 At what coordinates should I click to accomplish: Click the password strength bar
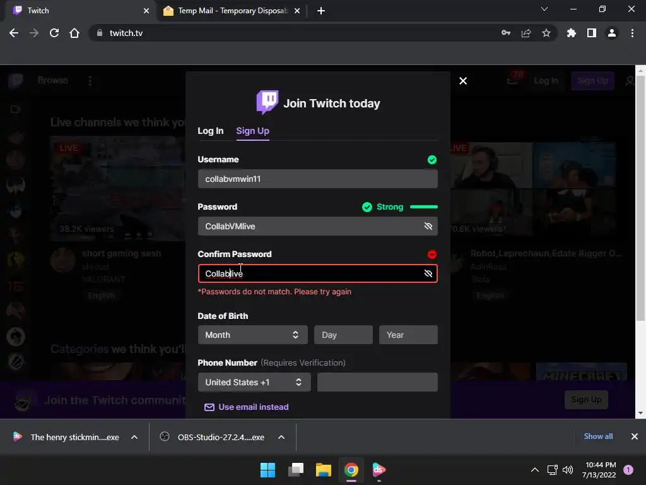pos(424,207)
